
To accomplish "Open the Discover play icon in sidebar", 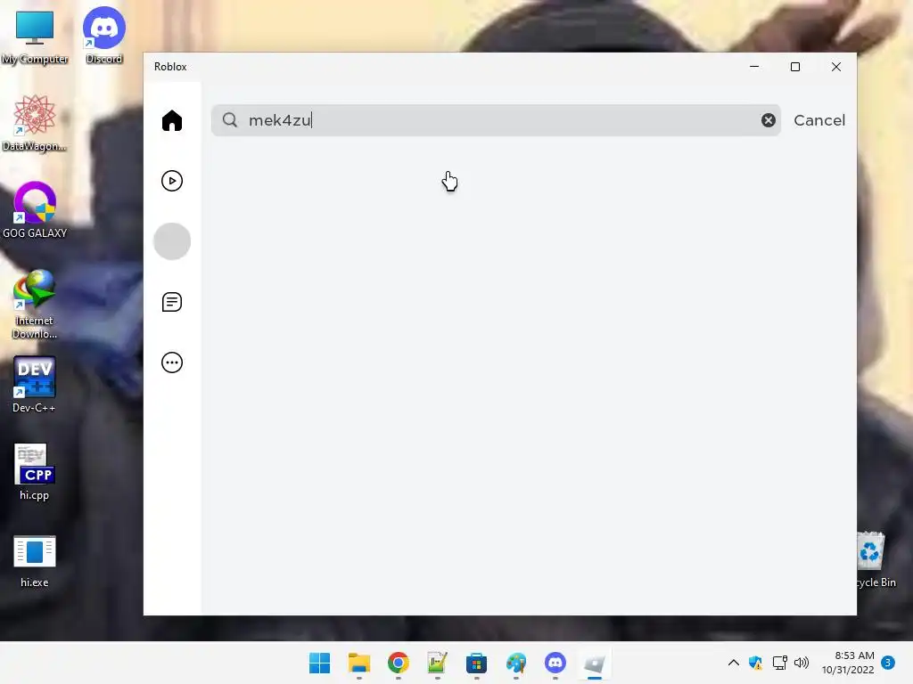I will 172,181.
